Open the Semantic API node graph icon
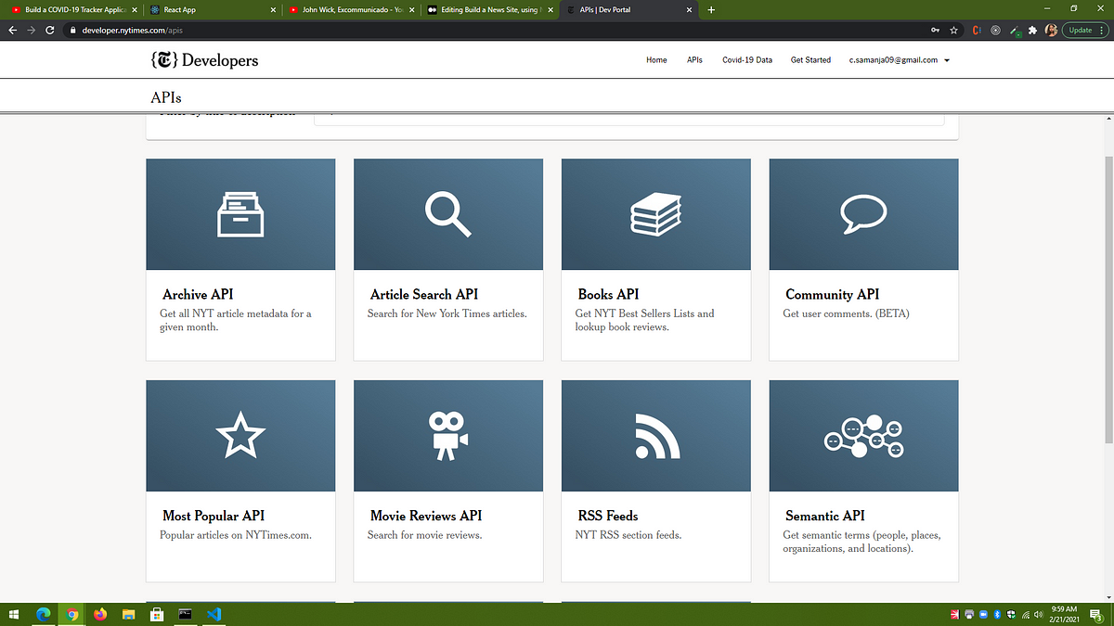This screenshot has height=626, width=1114. click(x=864, y=436)
